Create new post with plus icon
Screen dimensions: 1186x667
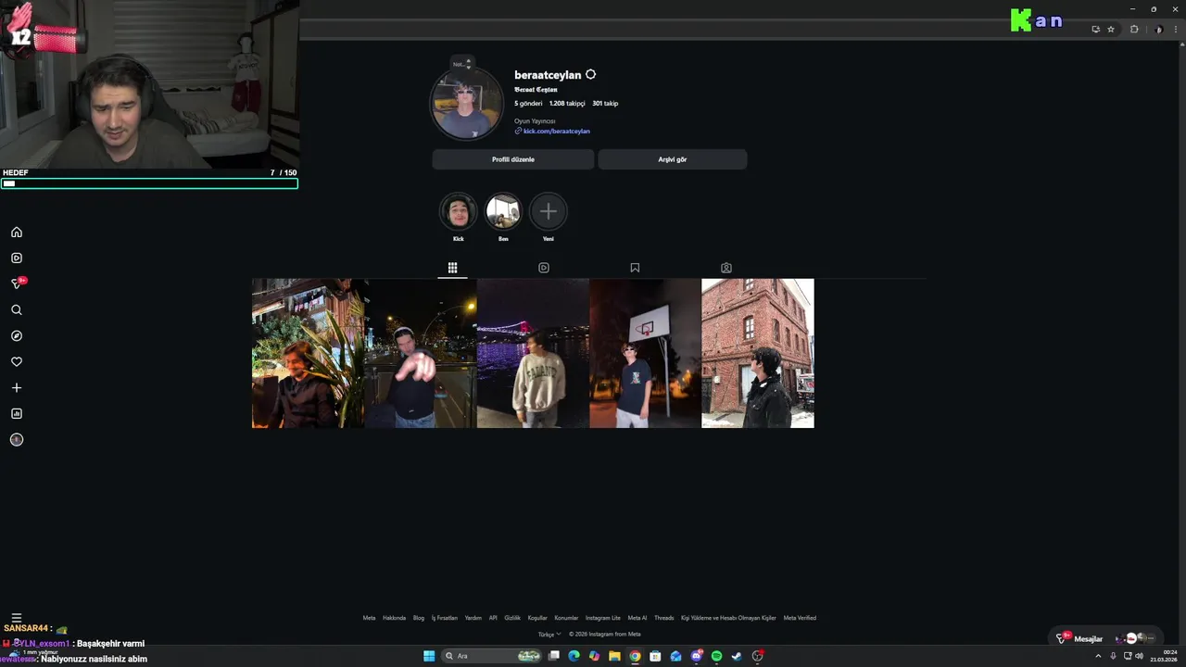point(17,388)
